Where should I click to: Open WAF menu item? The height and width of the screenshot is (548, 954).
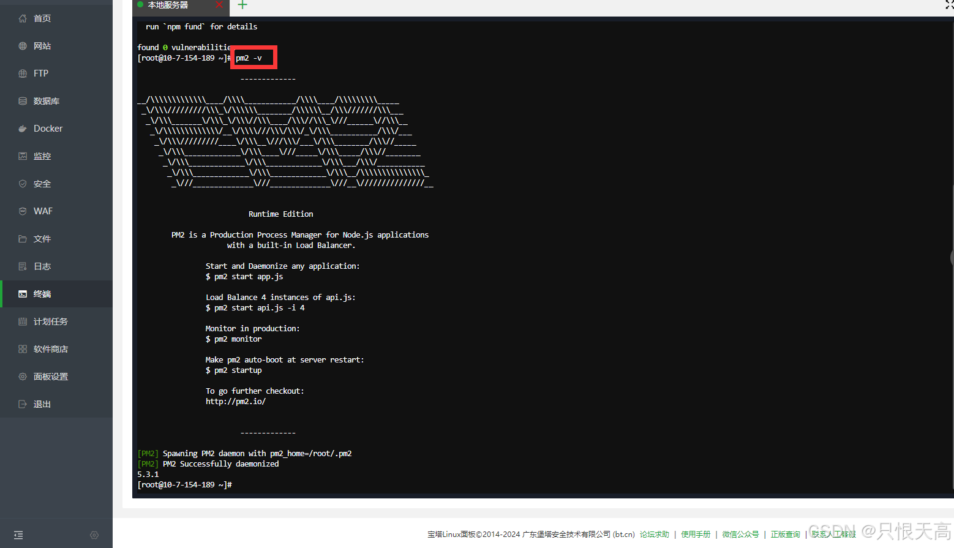click(56, 211)
